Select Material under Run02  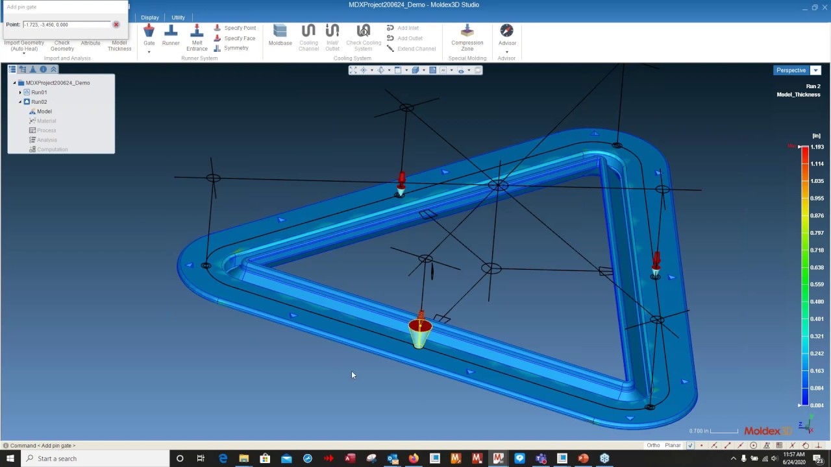point(46,121)
